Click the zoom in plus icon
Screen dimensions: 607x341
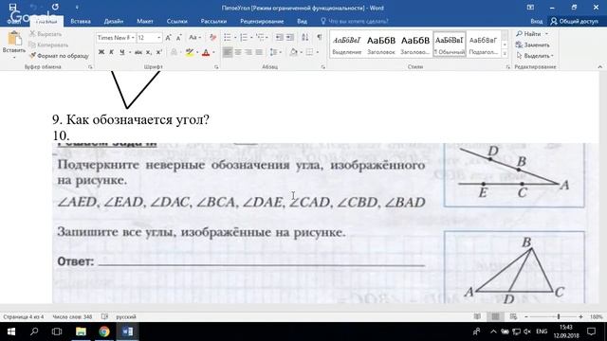coord(580,316)
